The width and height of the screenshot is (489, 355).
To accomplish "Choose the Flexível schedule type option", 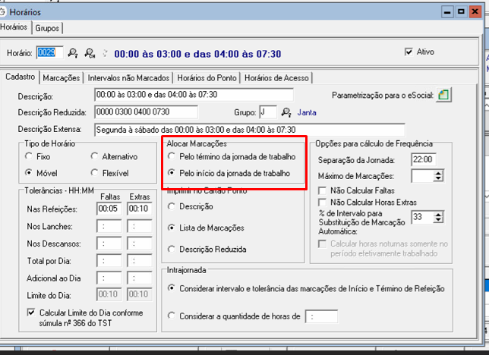I will [x=95, y=173].
